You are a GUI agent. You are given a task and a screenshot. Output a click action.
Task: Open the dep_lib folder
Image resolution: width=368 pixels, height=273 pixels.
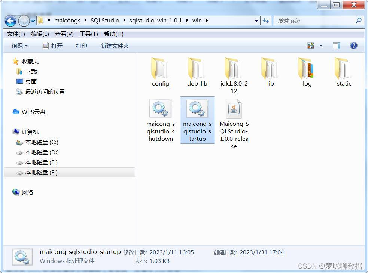pos(197,72)
